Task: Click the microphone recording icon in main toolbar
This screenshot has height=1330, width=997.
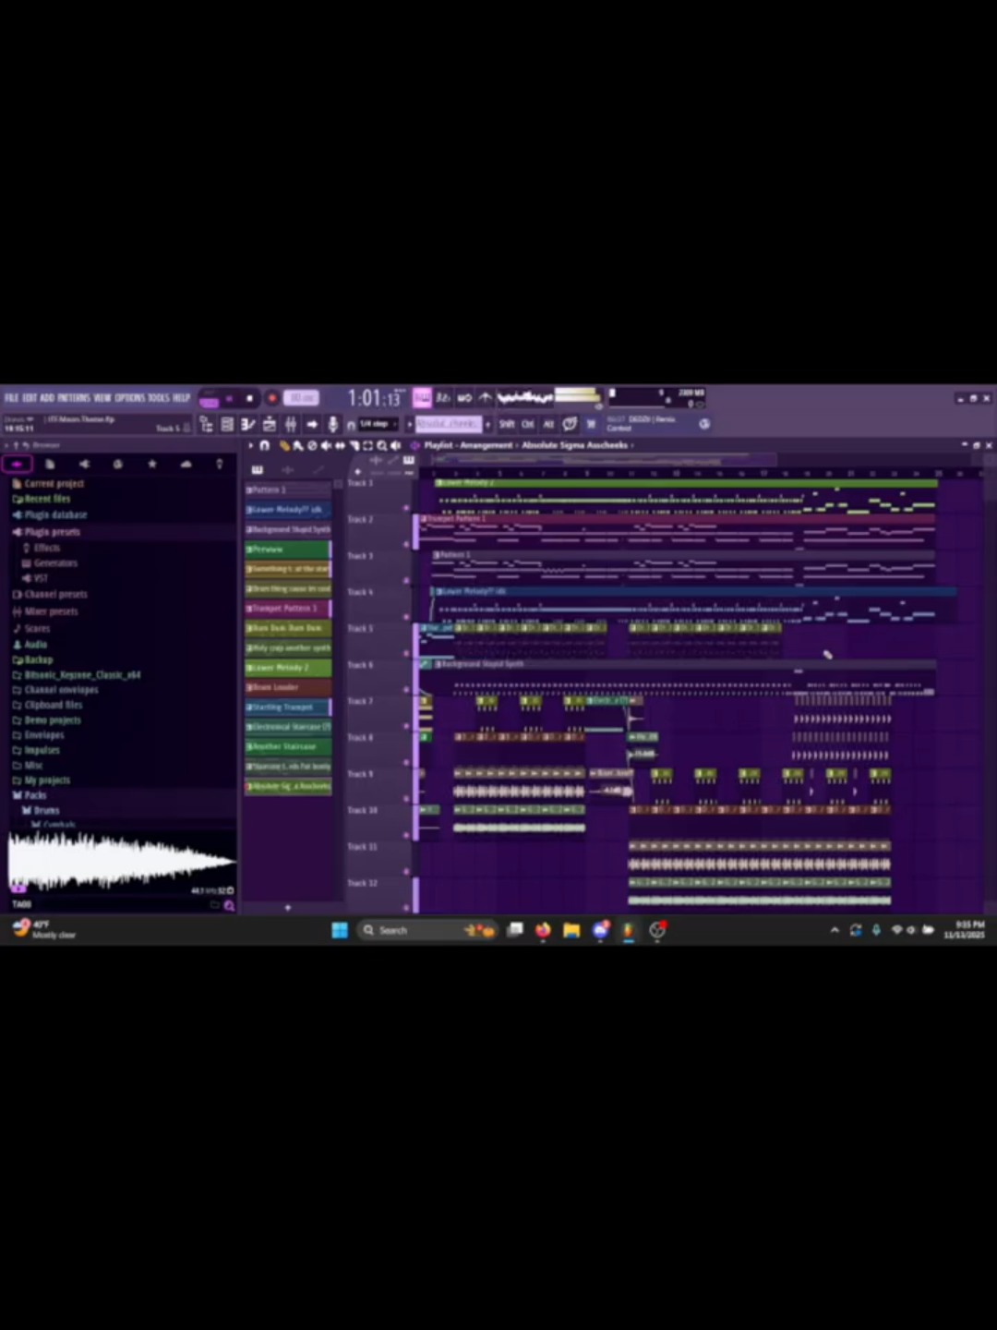Action: (333, 424)
